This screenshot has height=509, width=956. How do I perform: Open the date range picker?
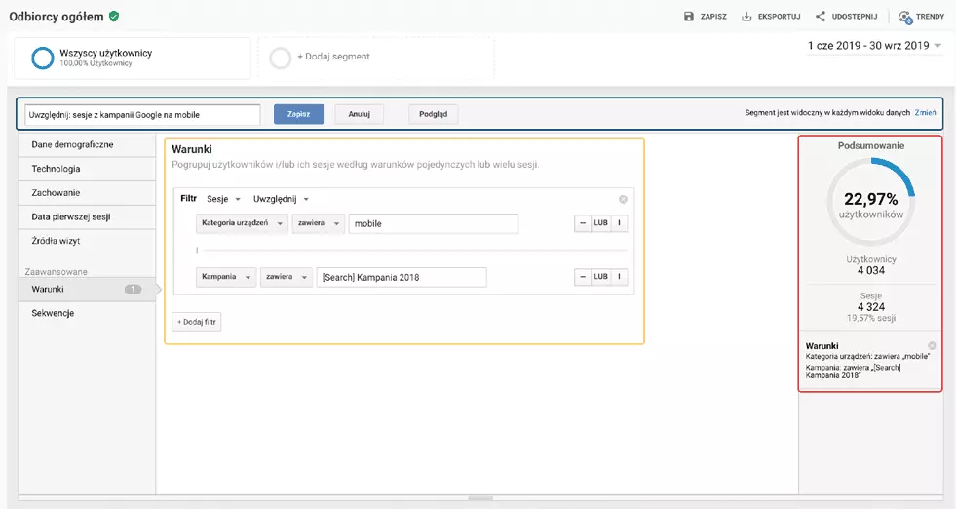pos(874,46)
